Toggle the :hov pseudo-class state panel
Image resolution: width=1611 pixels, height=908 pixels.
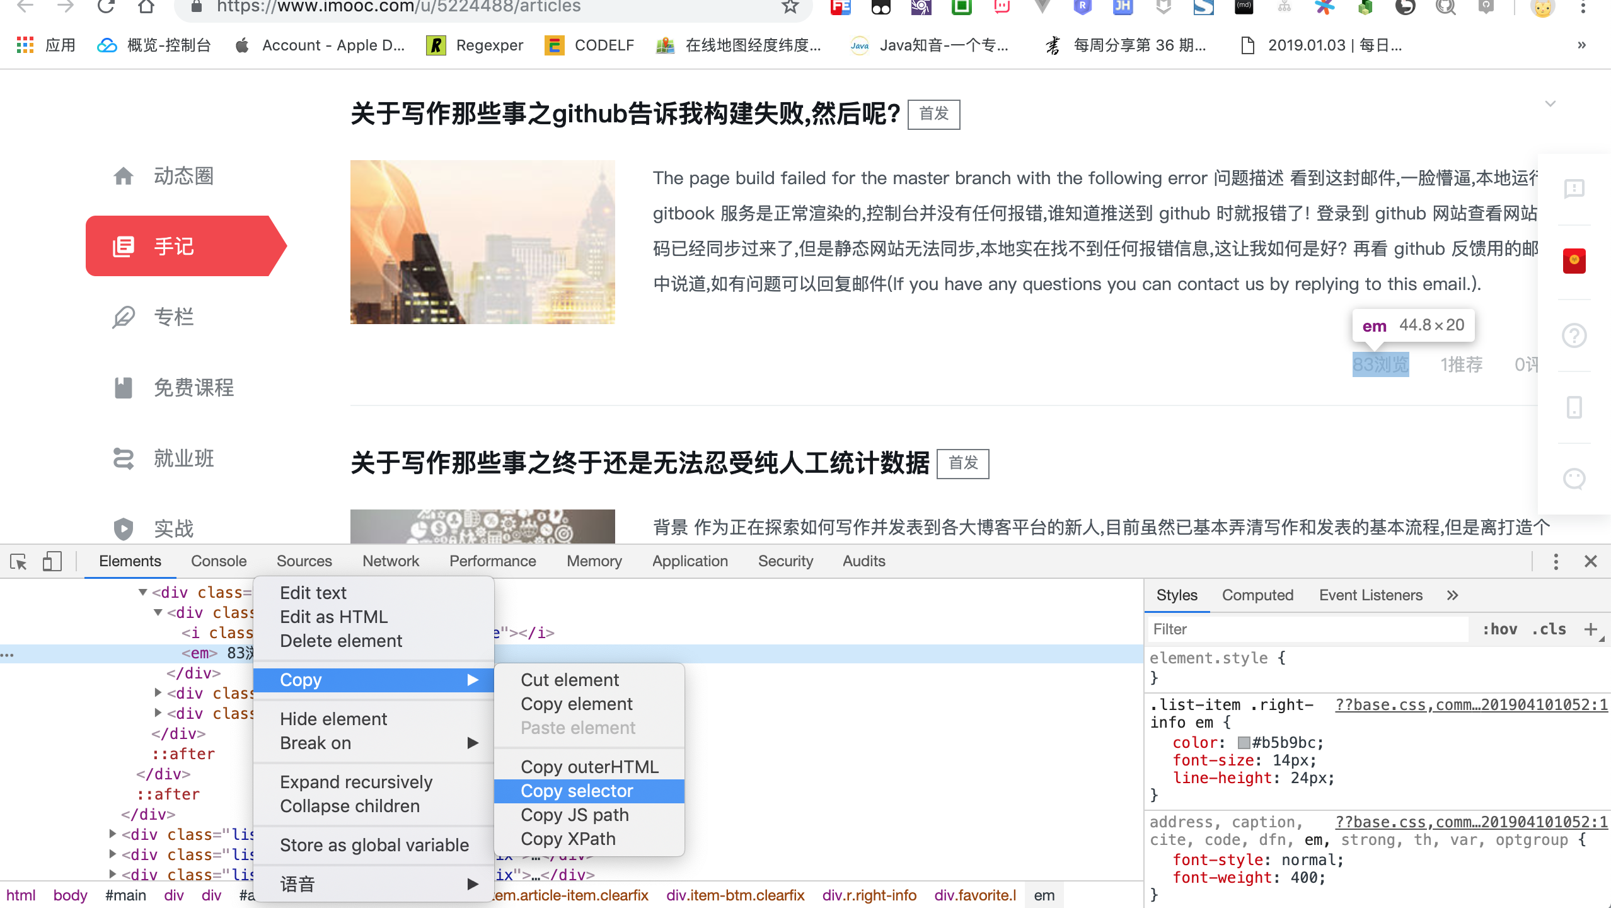tap(1500, 629)
